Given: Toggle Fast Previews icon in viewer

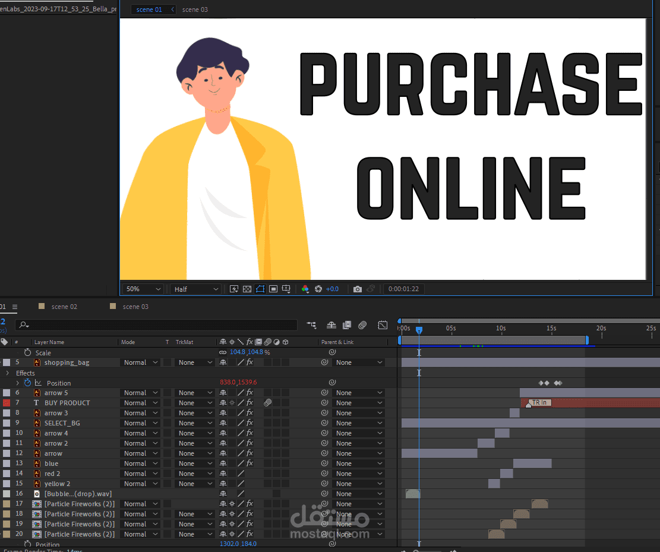Looking at the screenshot, I should 234,289.
